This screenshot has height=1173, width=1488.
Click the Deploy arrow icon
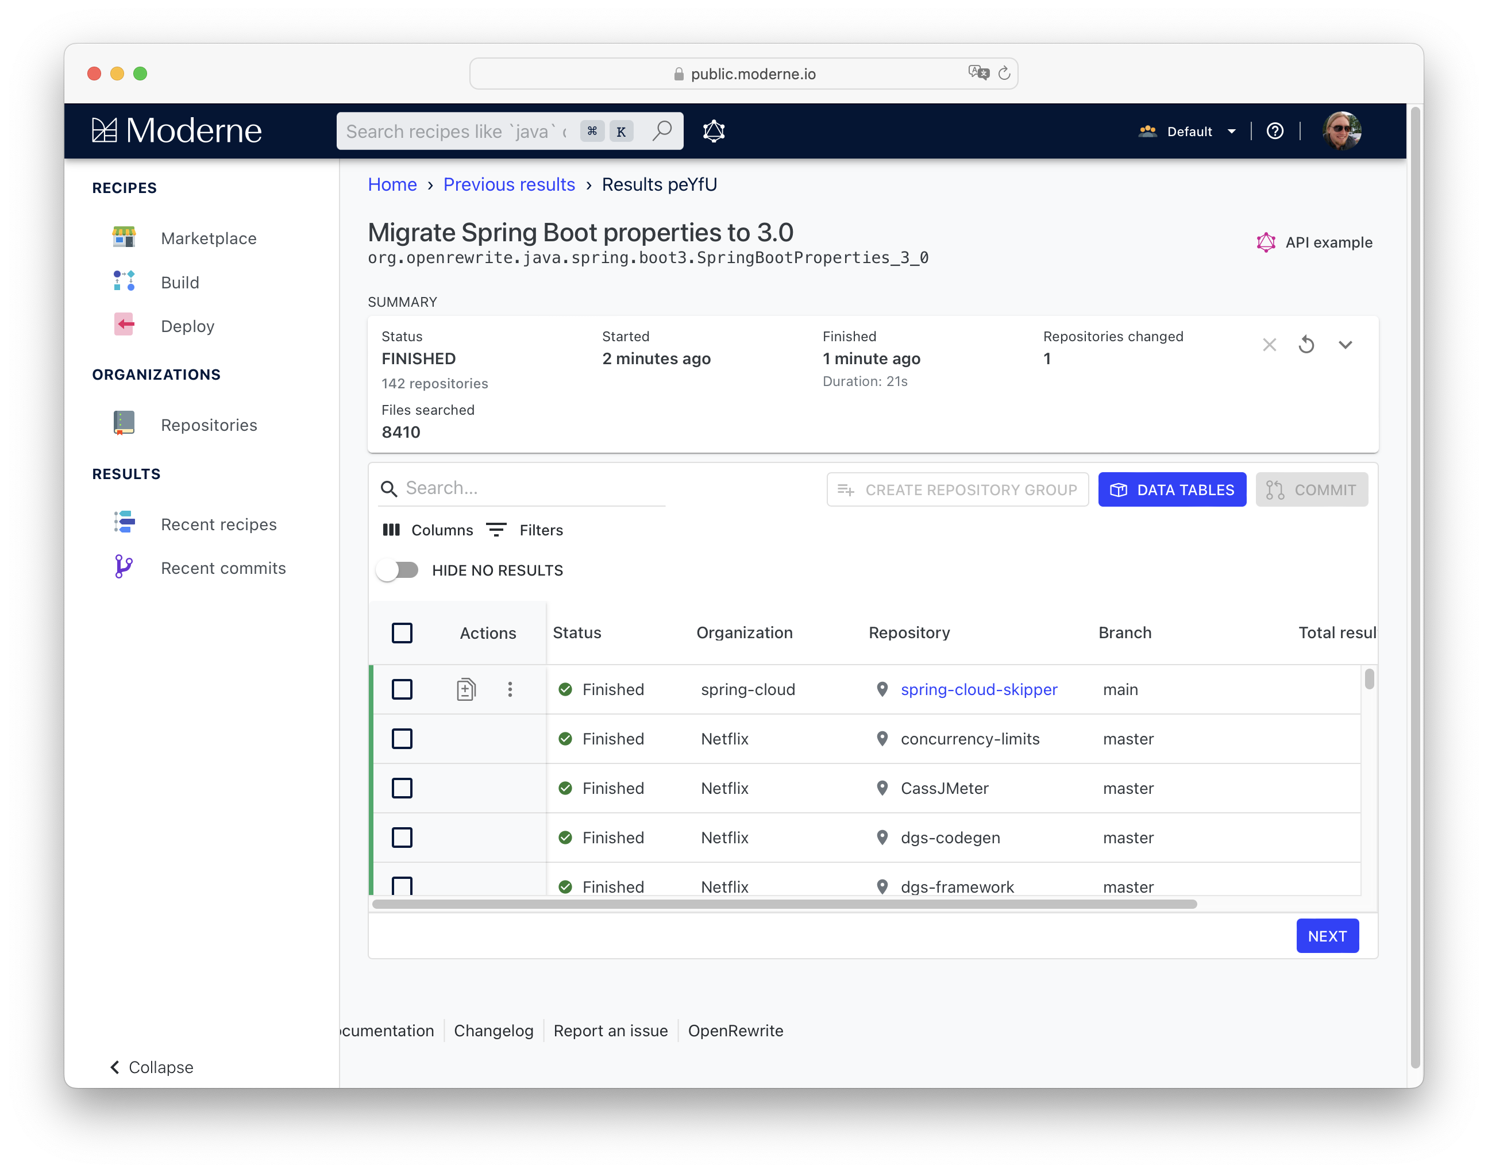click(124, 324)
